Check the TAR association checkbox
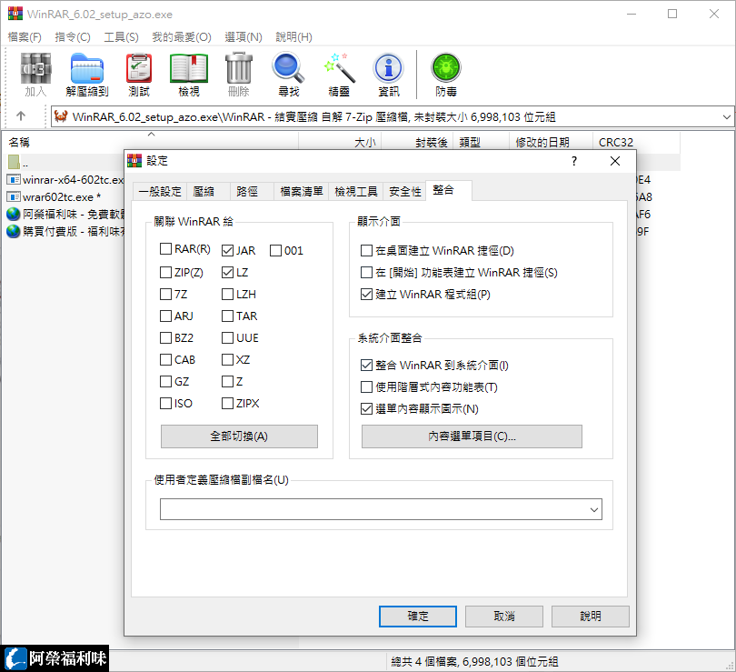736x672 pixels. pyautogui.click(x=228, y=316)
